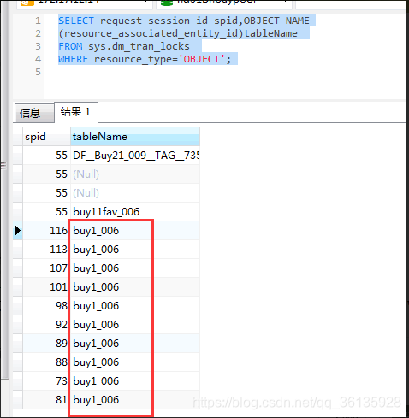Click buy1_006 in the spid 98 row

[96, 306]
